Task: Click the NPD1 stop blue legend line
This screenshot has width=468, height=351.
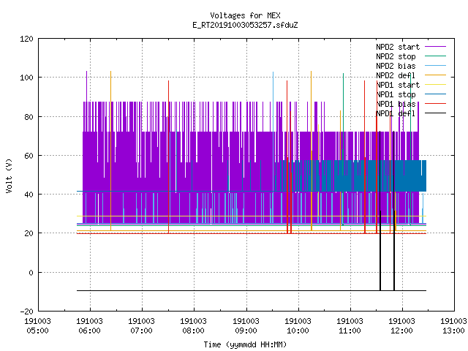Action: (435, 94)
